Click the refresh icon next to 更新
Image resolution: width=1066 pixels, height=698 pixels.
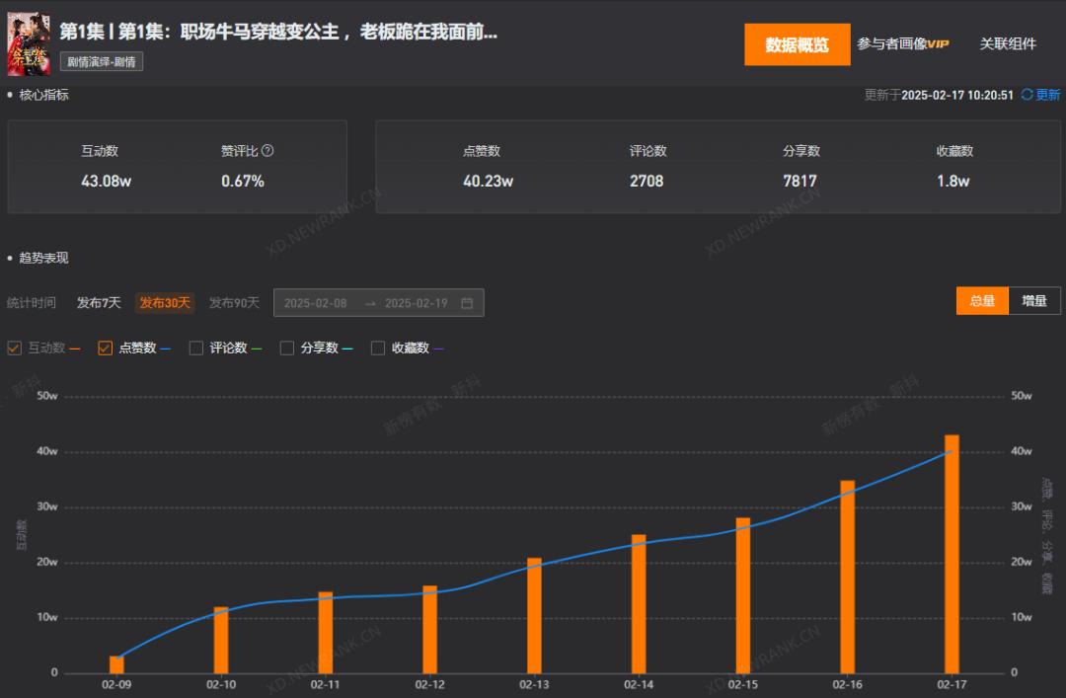pyautogui.click(x=1027, y=95)
